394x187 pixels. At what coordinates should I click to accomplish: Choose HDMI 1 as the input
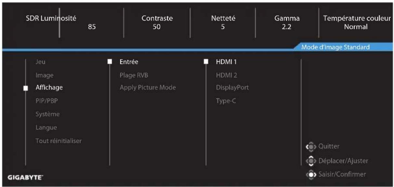(x=227, y=62)
